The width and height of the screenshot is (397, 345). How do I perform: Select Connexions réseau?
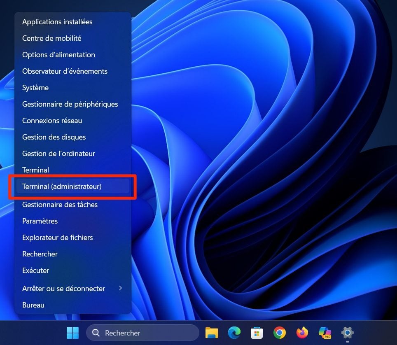tap(73, 121)
